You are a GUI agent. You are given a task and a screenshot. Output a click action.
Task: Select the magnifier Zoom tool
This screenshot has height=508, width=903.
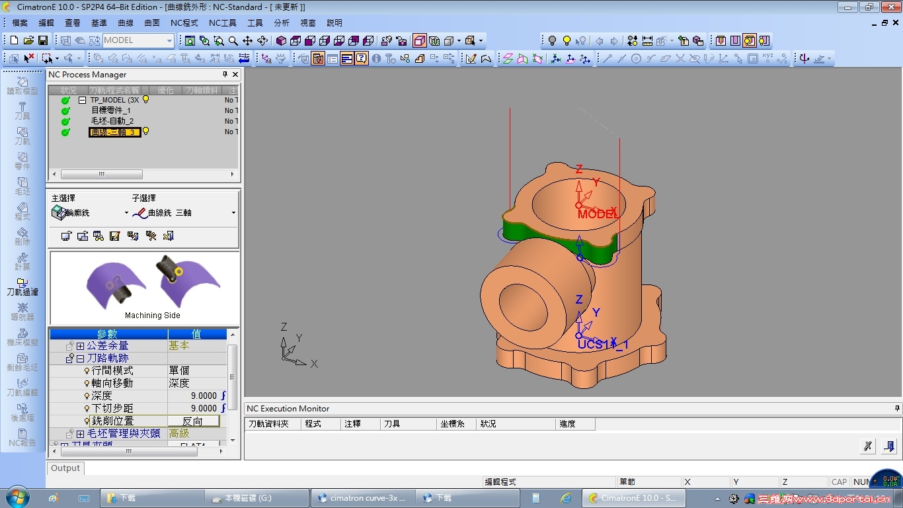pos(233,40)
